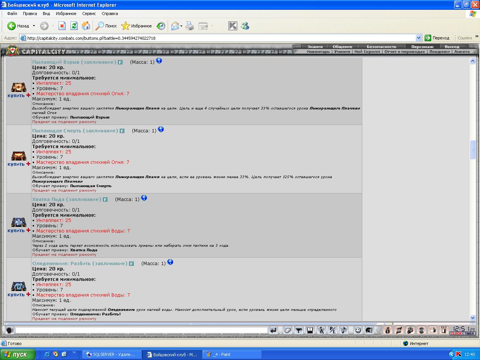The width and height of the screenshot is (480, 360).
Task: Click the demon face icon in bottom bar
Action: [421, 330]
